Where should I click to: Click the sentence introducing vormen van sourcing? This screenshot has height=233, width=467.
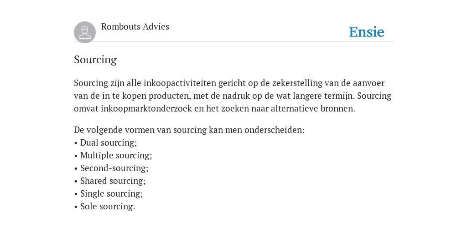pos(189,130)
